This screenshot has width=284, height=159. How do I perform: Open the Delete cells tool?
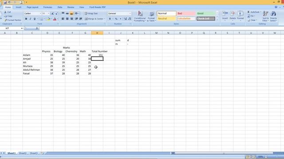pos(233,16)
